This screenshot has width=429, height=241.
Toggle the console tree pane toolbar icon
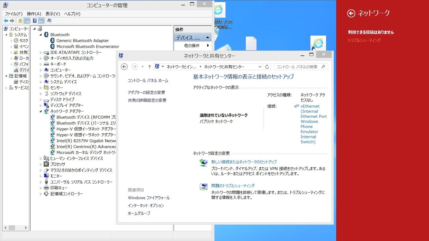[x=27, y=21]
